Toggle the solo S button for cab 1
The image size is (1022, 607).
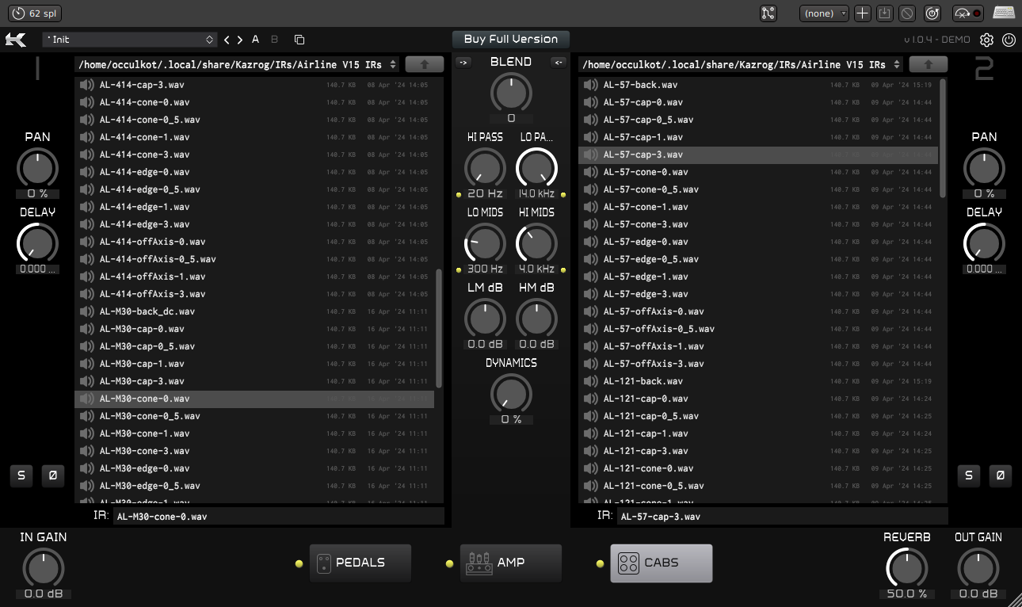[21, 475]
